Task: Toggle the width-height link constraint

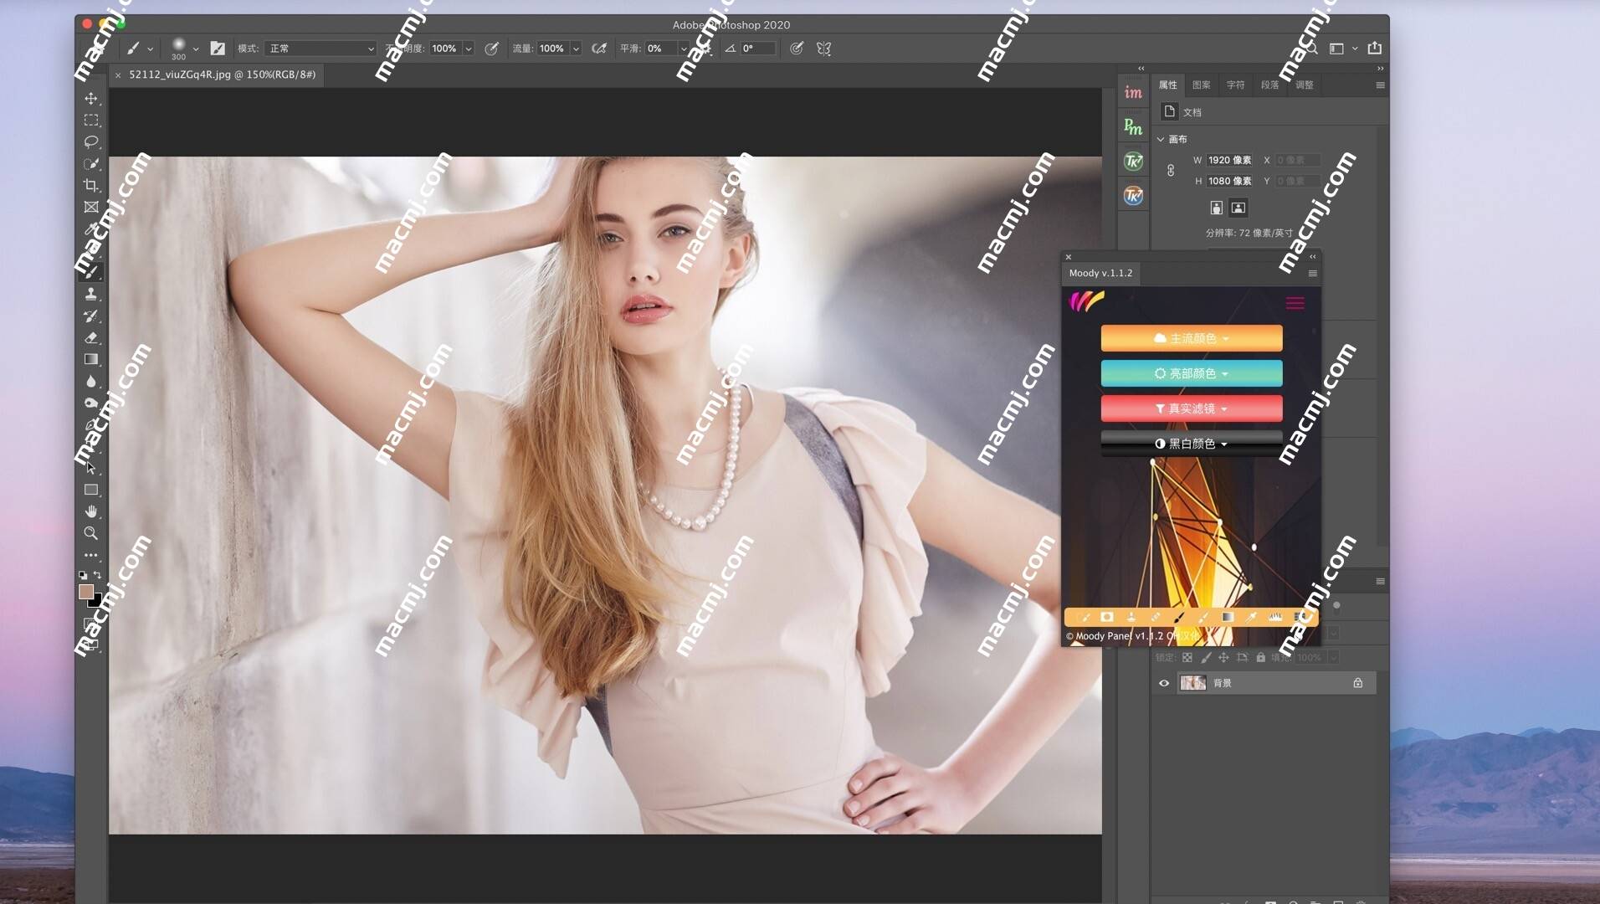Action: pyautogui.click(x=1171, y=170)
